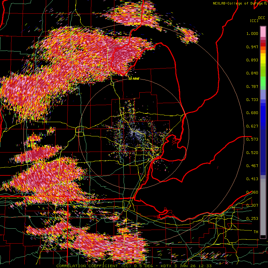
Task: Select the 0.627 scale value
Action: coord(252,126)
